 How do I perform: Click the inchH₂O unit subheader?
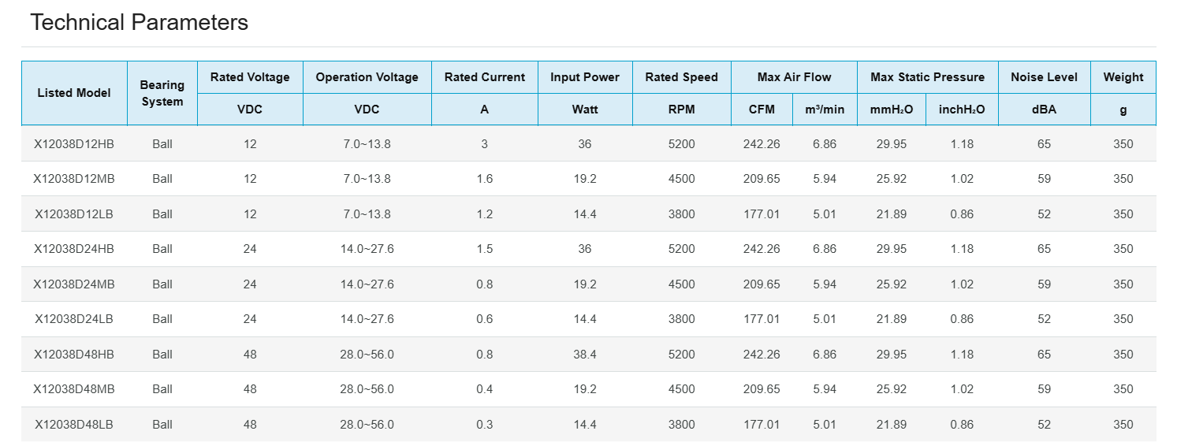(962, 110)
